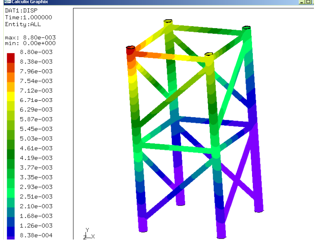Click the orange 7.54e-003 legend band
Image resolution: width=316 pixels, height=242 pixels.
pyautogui.click(x=11, y=77)
